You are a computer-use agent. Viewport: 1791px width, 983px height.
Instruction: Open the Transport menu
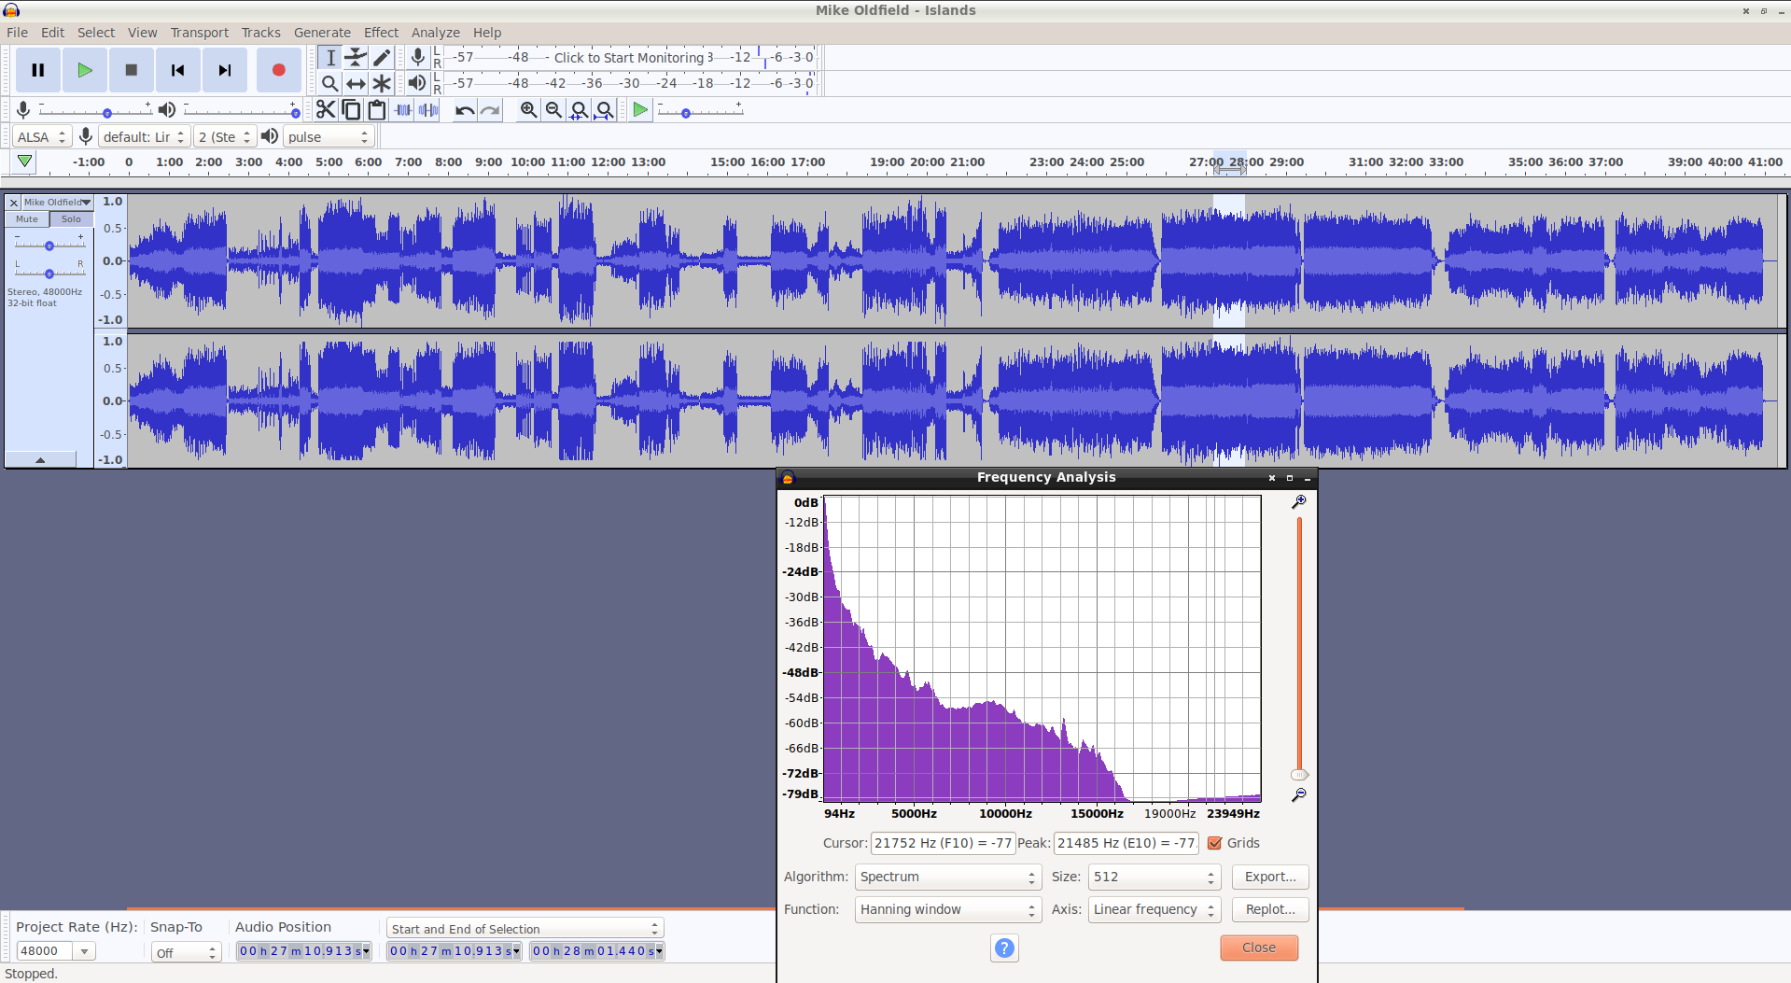point(199,33)
